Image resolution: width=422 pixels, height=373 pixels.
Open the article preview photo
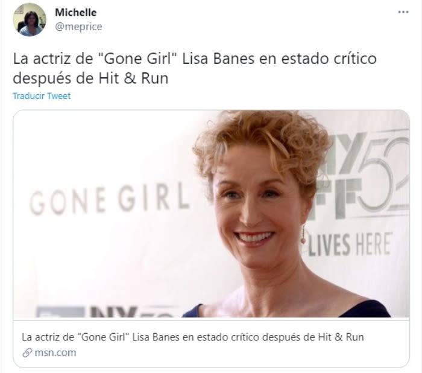click(211, 214)
